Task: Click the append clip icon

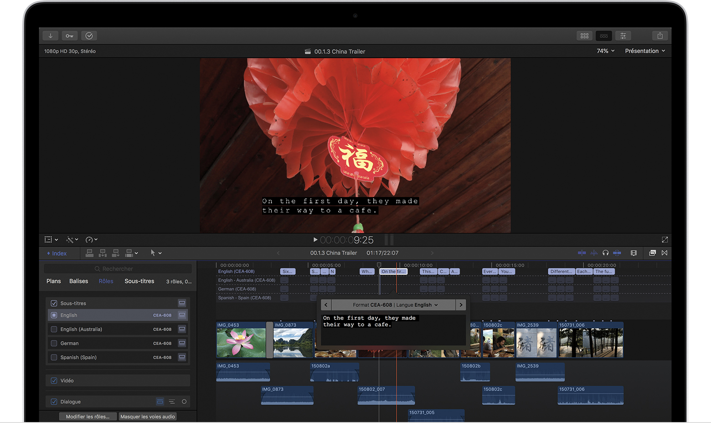Action: (116, 253)
